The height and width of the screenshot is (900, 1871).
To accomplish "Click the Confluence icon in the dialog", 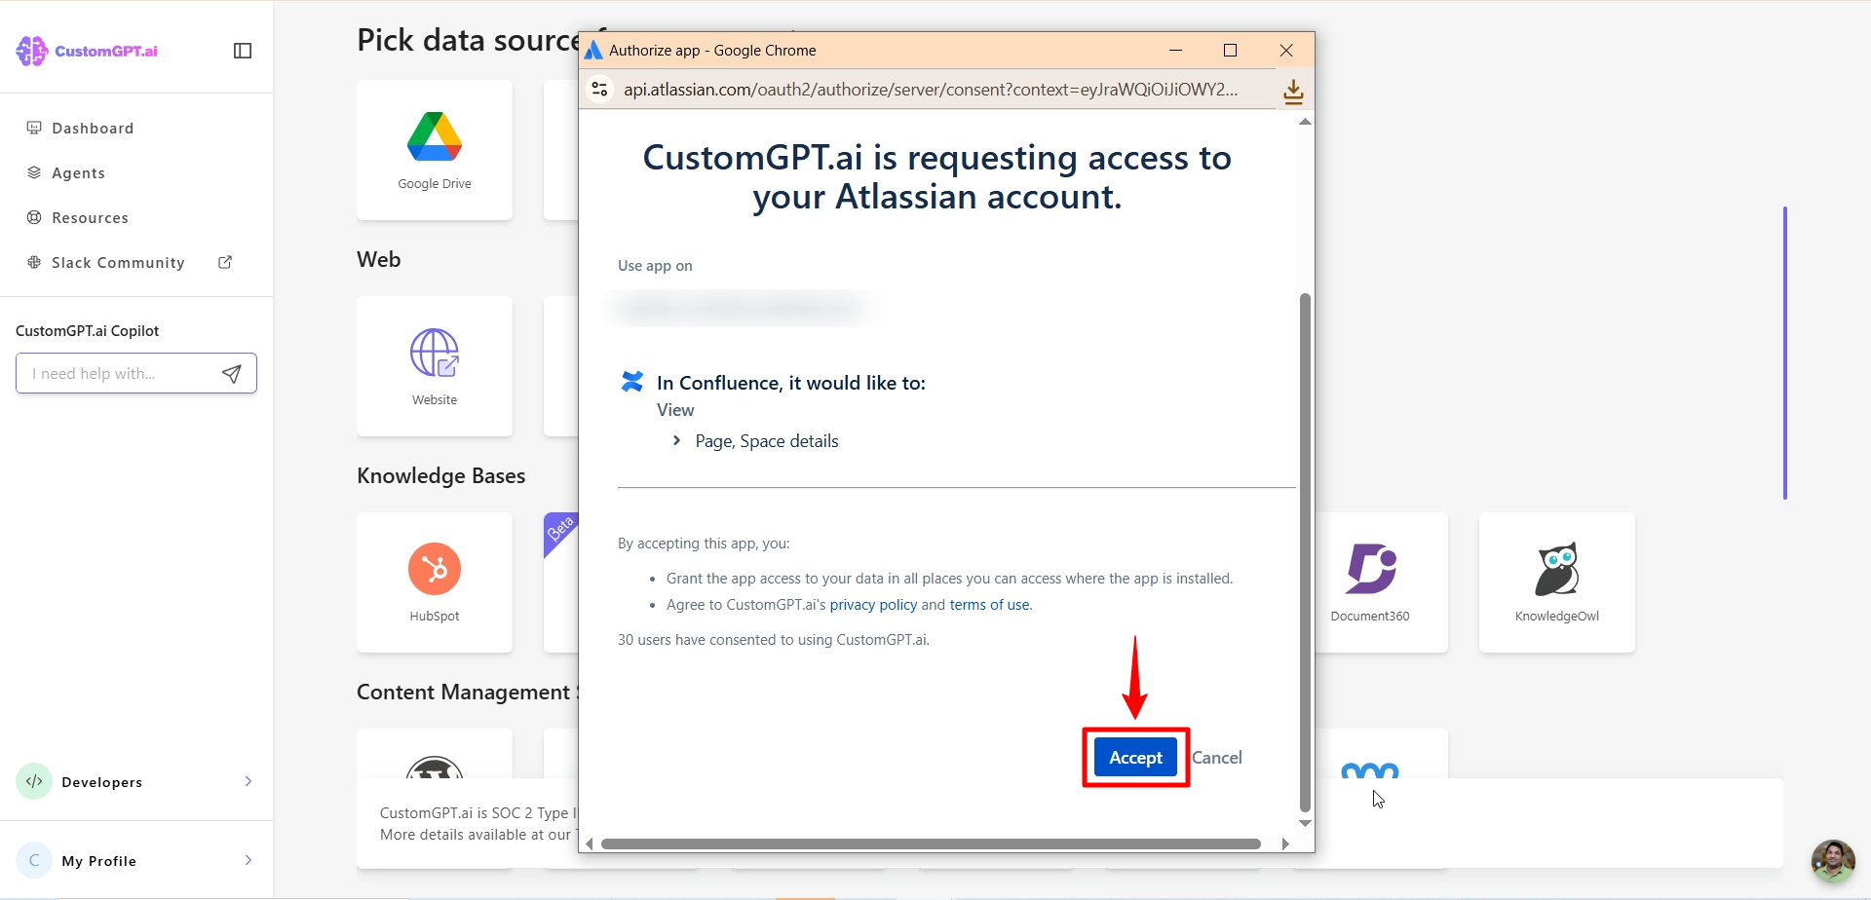I will coord(632,382).
